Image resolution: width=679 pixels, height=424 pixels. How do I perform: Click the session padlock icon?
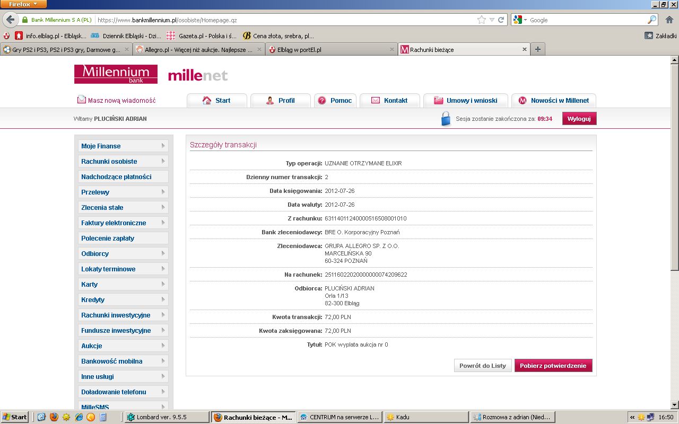[446, 119]
